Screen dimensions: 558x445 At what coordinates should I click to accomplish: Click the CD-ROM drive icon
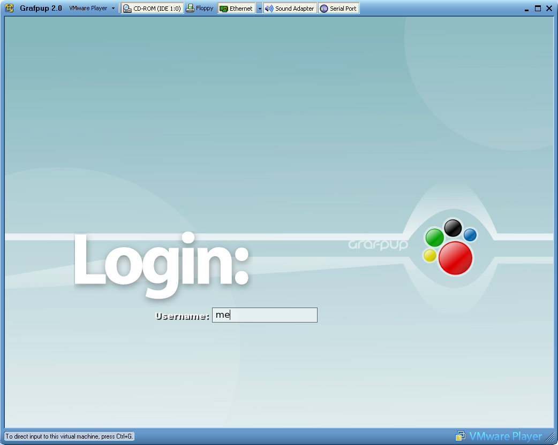(x=127, y=9)
